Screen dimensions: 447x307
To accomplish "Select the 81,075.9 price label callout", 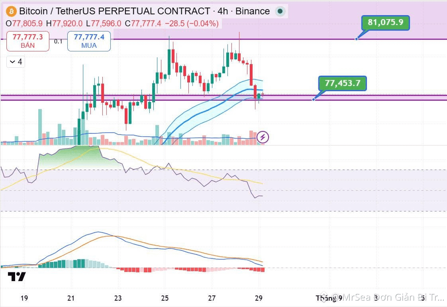I will [x=385, y=23].
